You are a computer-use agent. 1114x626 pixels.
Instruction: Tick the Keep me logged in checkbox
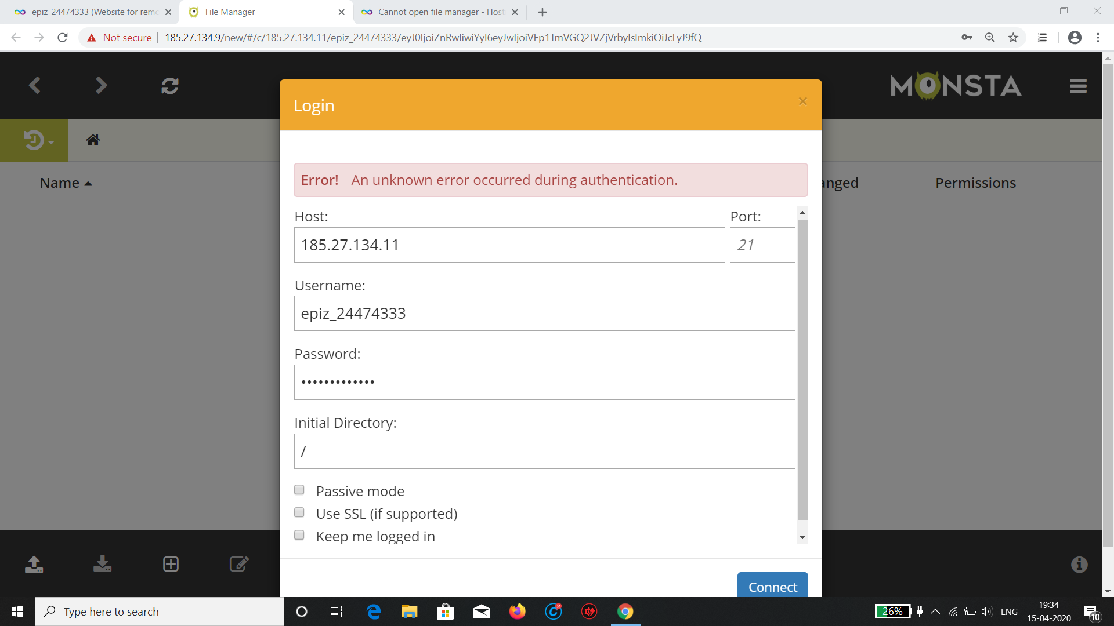299,535
